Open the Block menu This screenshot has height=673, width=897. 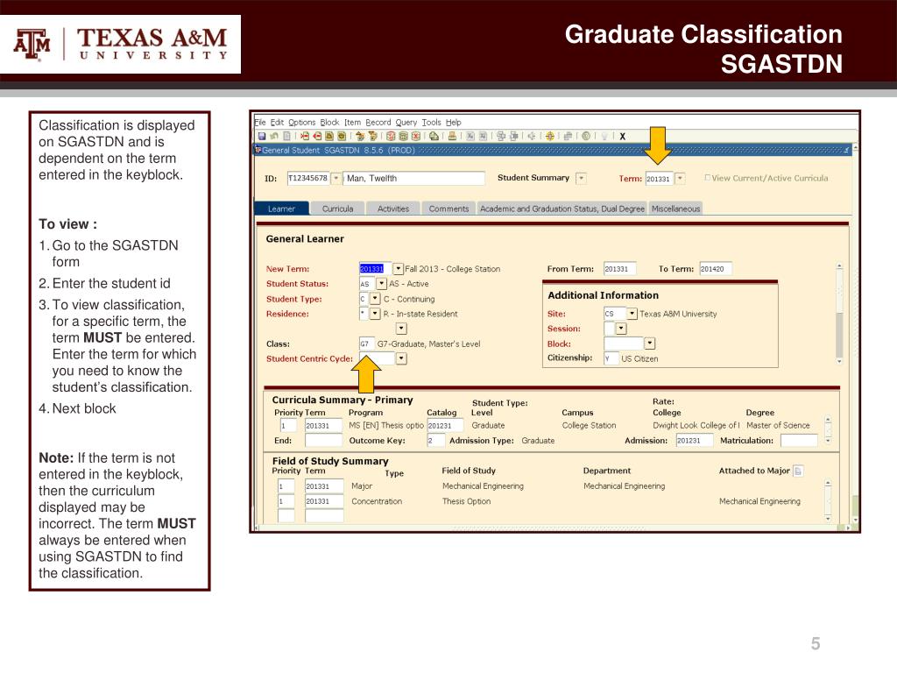coord(329,123)
